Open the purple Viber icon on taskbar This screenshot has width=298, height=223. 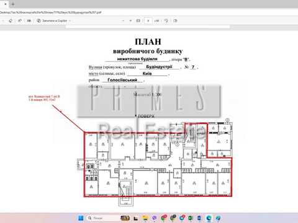(x=154, y=218)
